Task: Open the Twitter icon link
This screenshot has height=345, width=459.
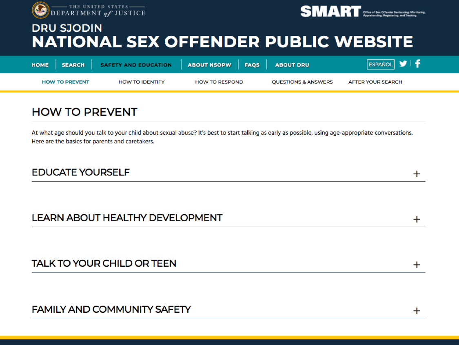Action: pos(403,64)
